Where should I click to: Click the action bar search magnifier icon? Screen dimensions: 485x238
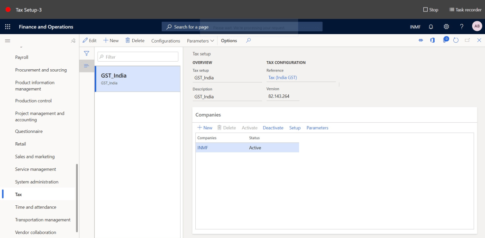pyautogui.click(x=248, y=41)
